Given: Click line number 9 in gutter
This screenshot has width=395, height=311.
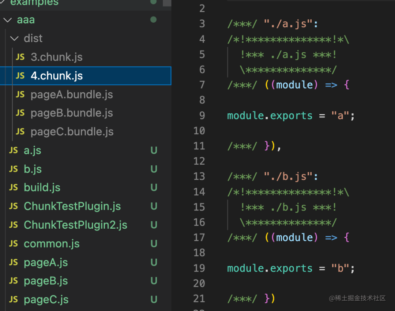Looking at the screenshot, I should click(x=202, y=116).
